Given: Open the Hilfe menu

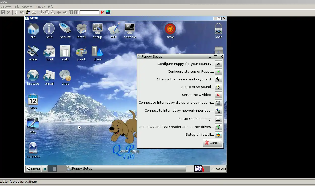Looking at the screenshot, I should pyautogui.click(x=51, y=7).
